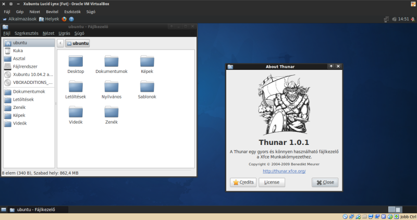Click Credits button in About Thunar

pos(243,182)
